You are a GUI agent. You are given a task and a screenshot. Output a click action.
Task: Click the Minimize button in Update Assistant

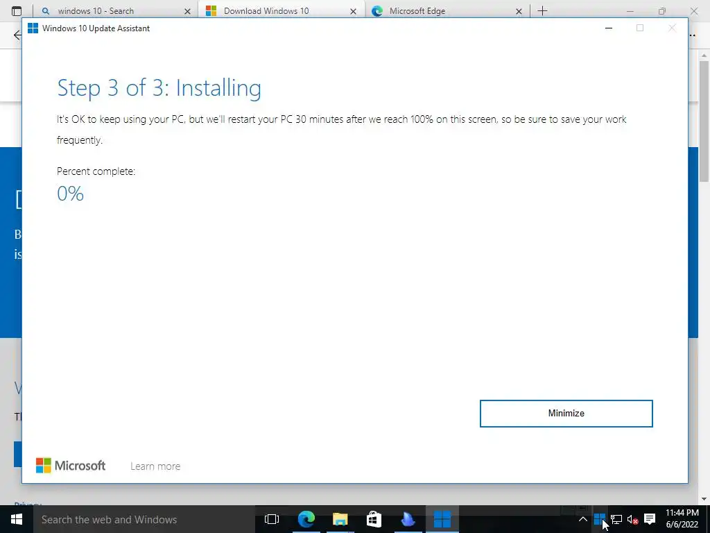click(566, 414)
